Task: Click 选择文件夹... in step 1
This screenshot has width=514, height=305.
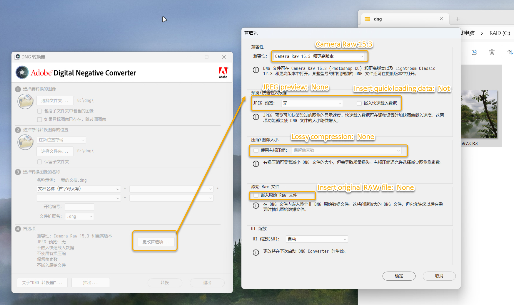Action: (x=55, y=101)
